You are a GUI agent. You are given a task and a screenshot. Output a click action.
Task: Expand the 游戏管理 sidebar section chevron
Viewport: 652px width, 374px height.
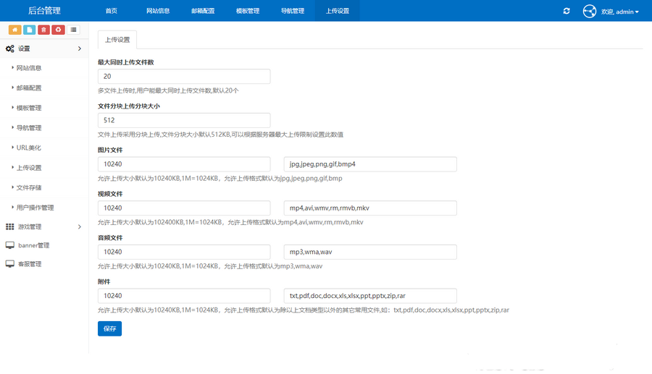click(x=80, y=226)
